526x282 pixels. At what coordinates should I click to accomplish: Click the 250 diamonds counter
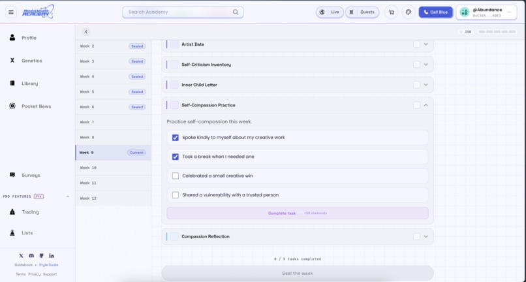tap(465, 32)
